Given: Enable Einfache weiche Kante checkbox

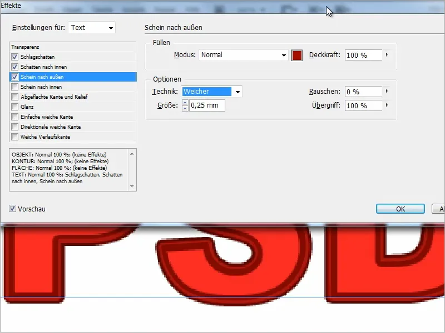Looking at the screenshot, I should click(15, 117).
